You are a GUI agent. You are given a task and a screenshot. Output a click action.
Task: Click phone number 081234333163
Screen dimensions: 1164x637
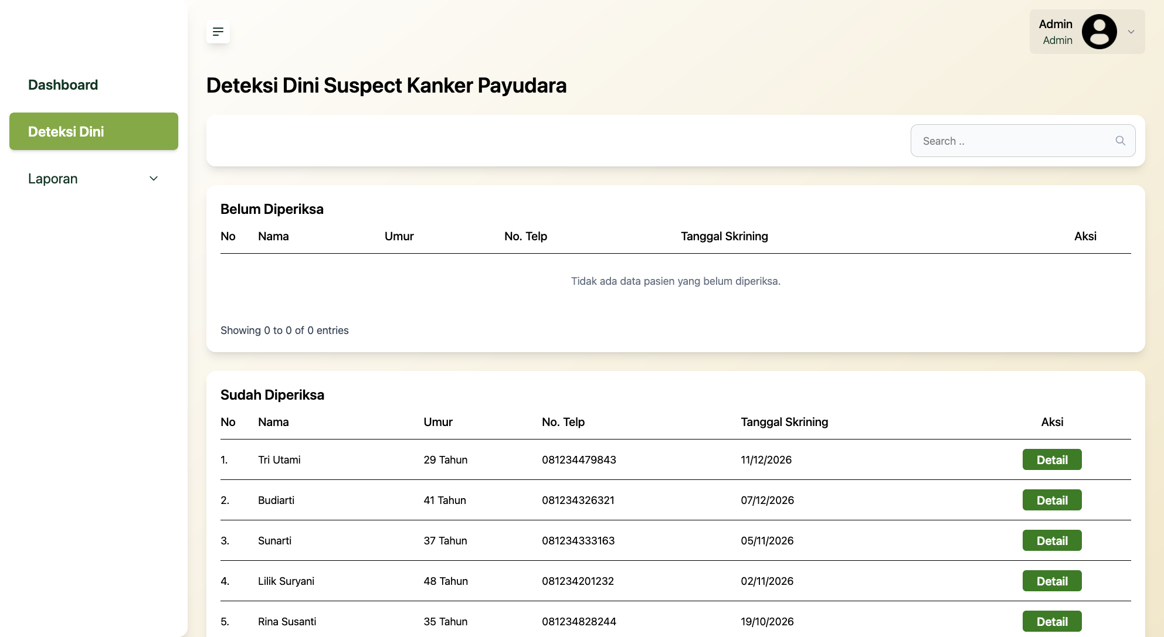tap(578, 541)
